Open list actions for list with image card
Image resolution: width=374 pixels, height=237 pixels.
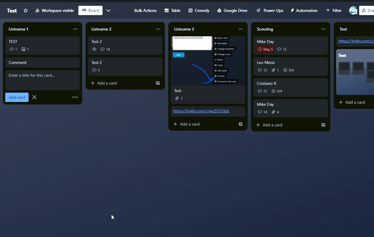pyautogui.click(x=241, y=29)
